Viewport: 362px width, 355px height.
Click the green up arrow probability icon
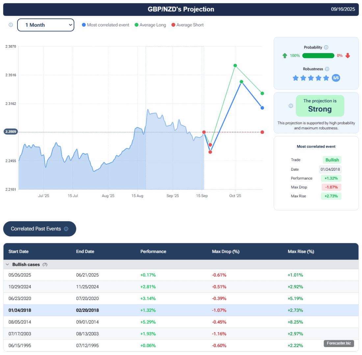pyautogui.click(x=285, y=56)
